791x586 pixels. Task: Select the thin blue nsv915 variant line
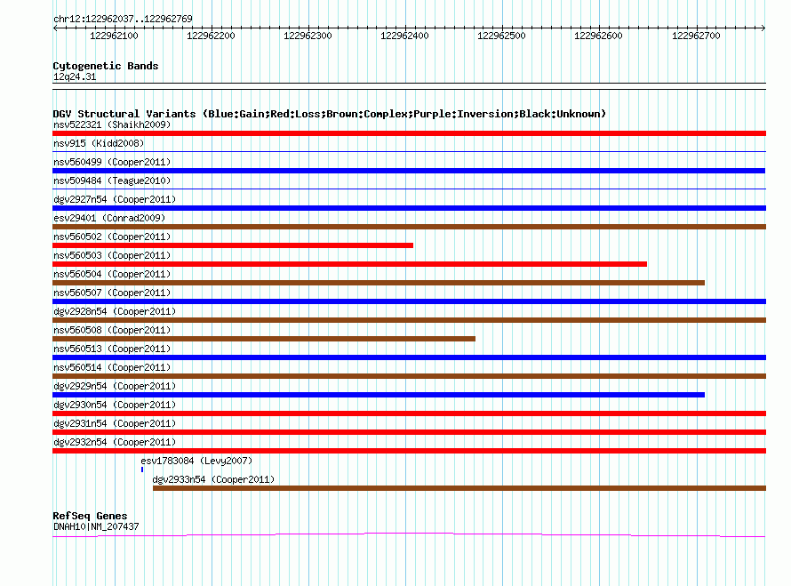pyautogui.click(x=409, y=151)
